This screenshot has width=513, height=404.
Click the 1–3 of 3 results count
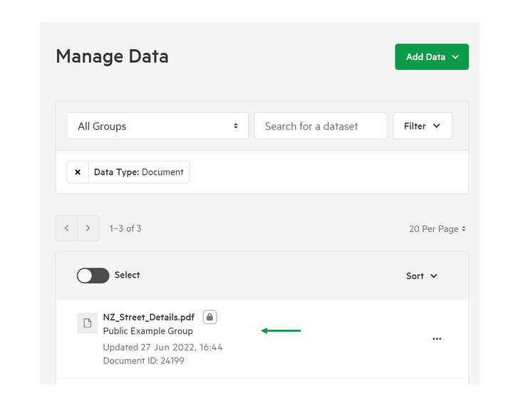[x=125, y=228]
